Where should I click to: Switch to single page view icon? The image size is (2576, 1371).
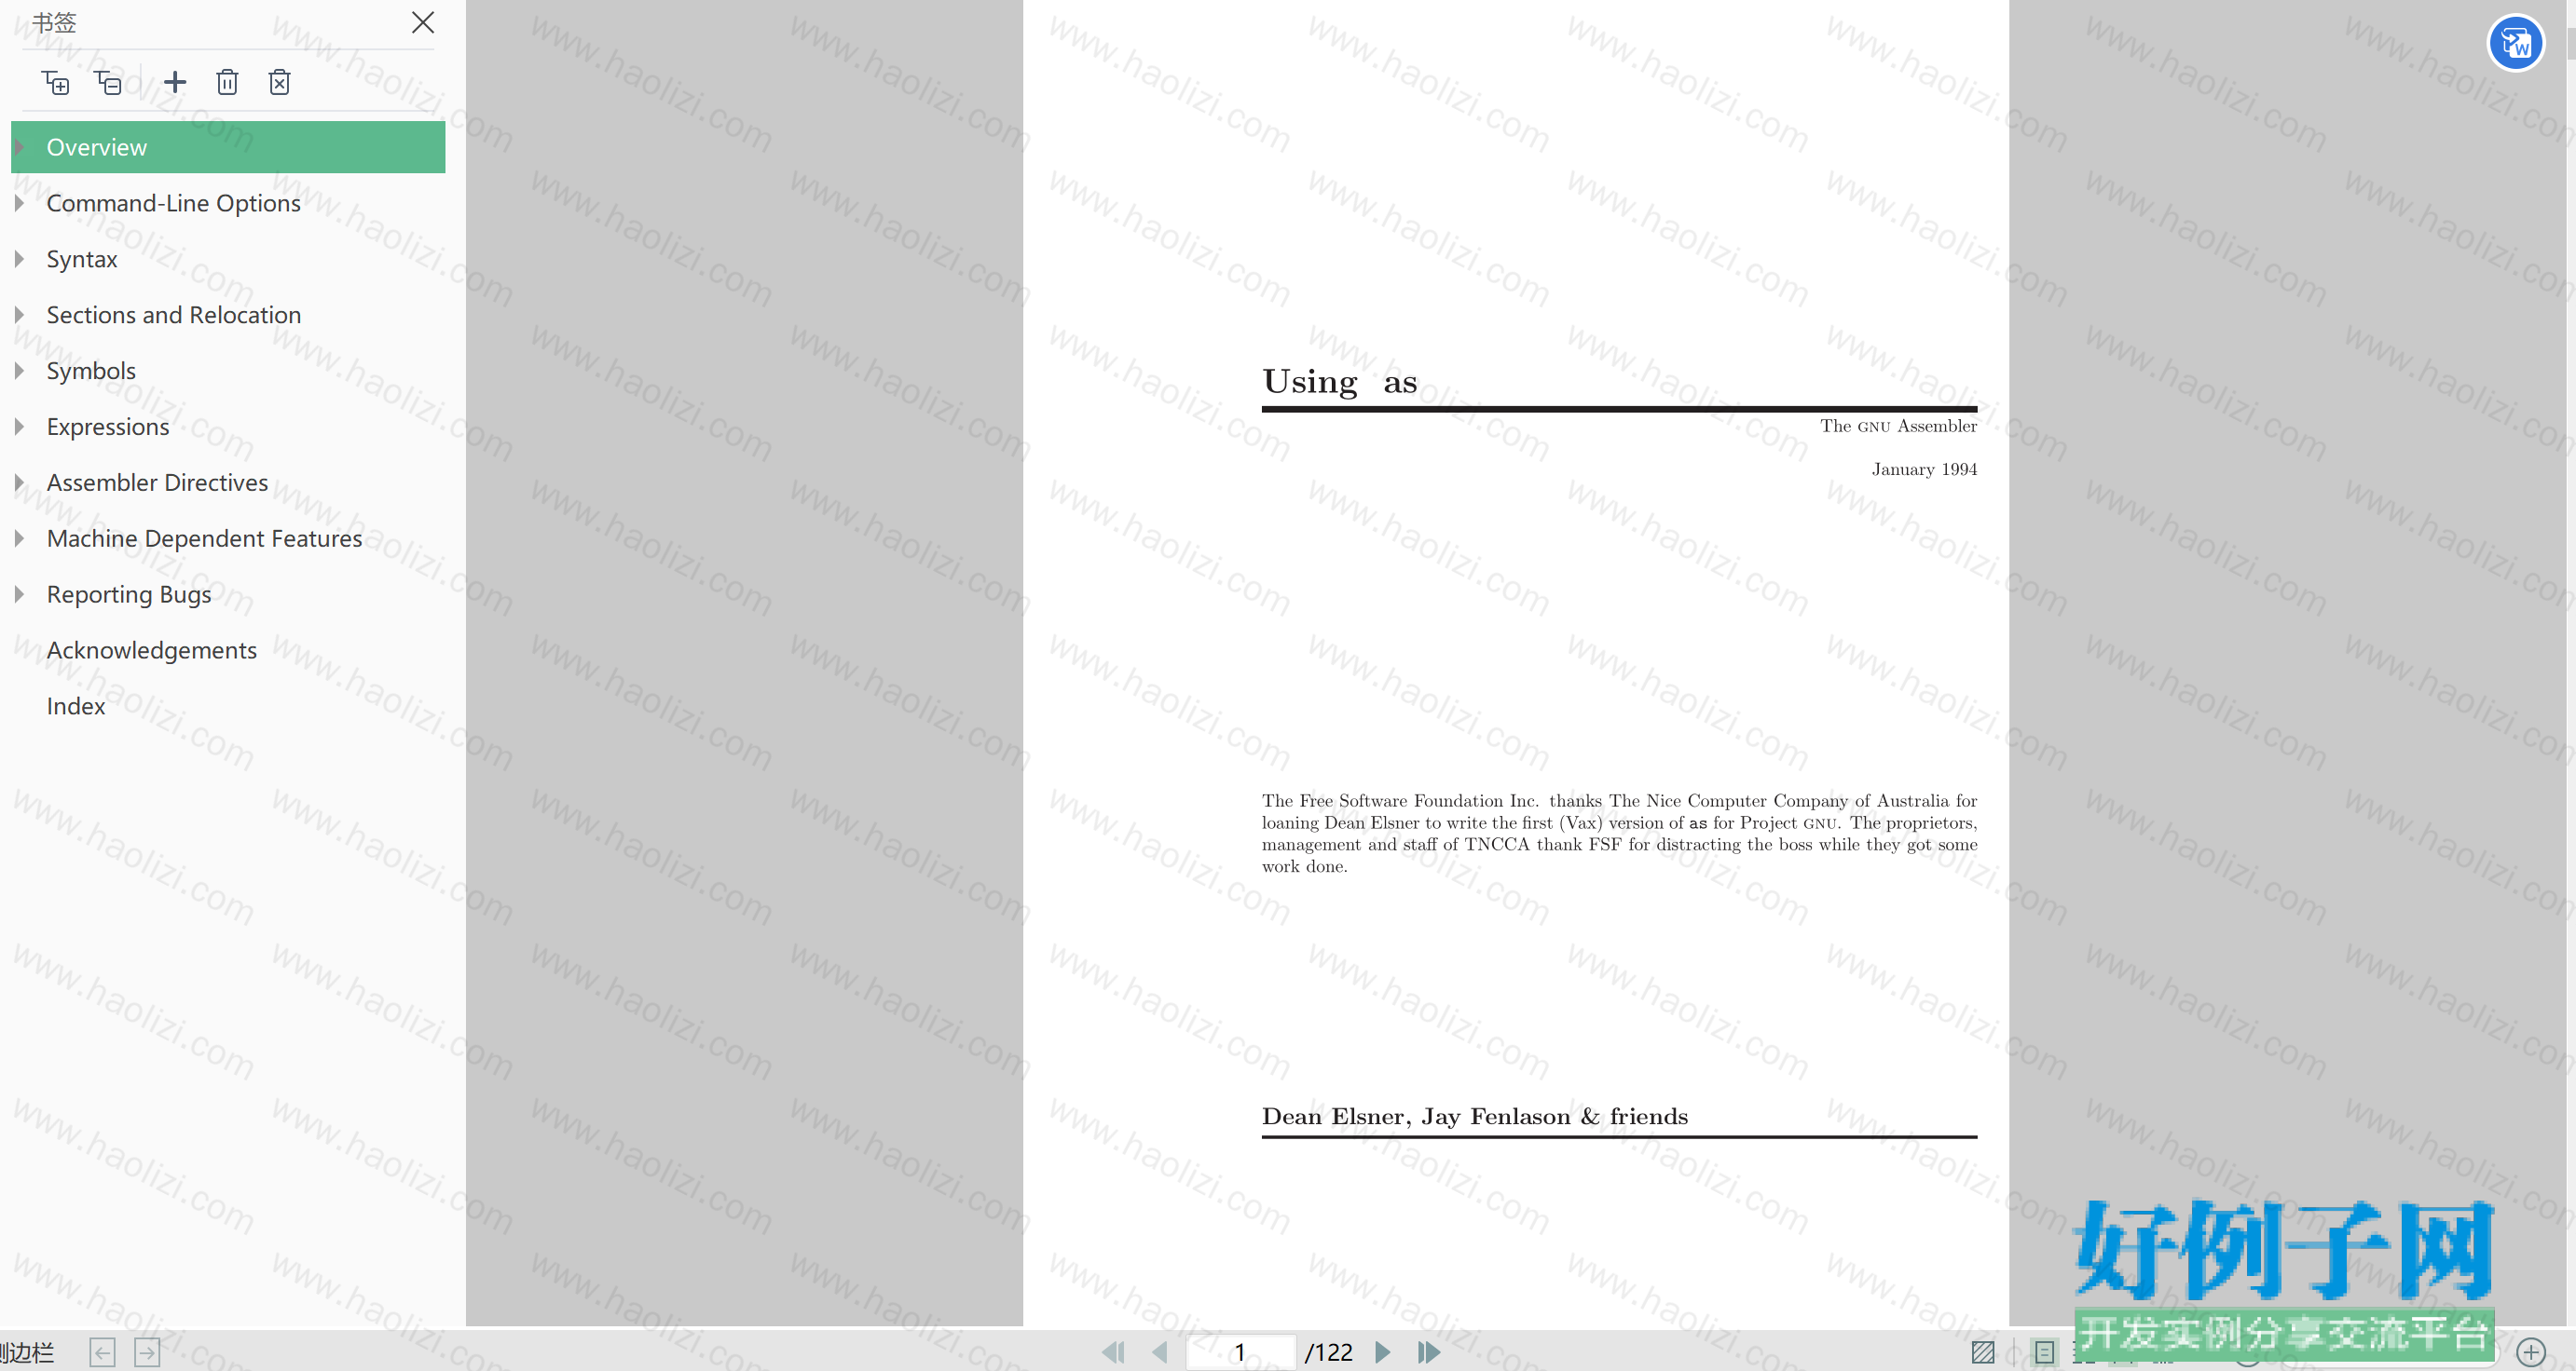[x=2045, y=1352]
